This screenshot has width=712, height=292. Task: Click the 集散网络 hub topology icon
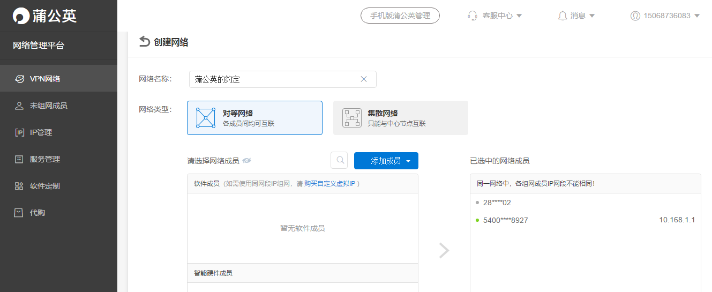click(x=352, y=118)
